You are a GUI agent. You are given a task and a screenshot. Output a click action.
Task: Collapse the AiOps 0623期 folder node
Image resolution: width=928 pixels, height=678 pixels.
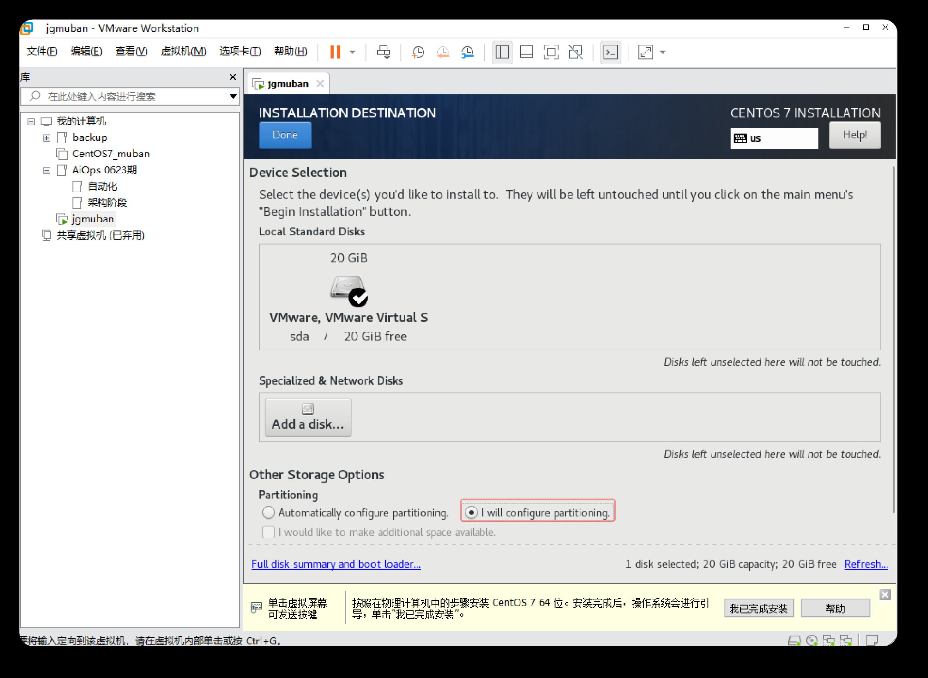[47, 171]
